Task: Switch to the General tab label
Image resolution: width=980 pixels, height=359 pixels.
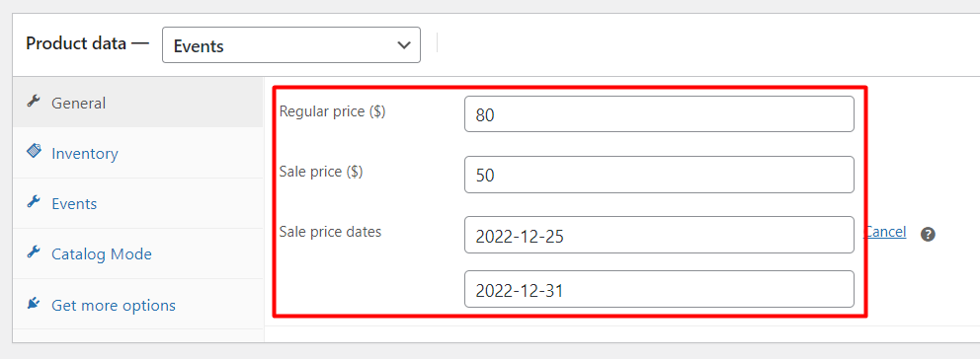Action: click(x=78, y=103)
